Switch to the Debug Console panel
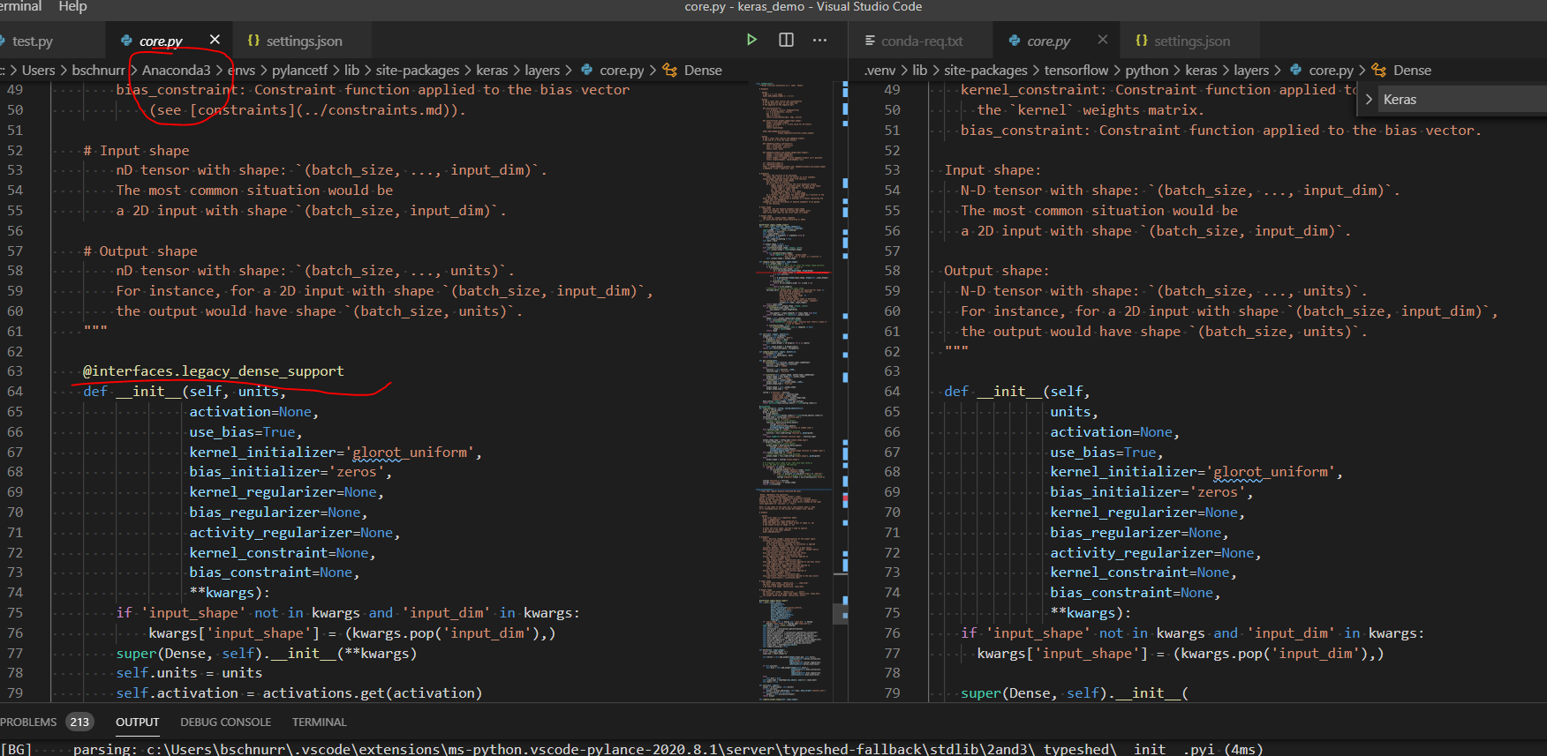The height and width of the screenshot is (756, 1547). click(x=225, y=722)
